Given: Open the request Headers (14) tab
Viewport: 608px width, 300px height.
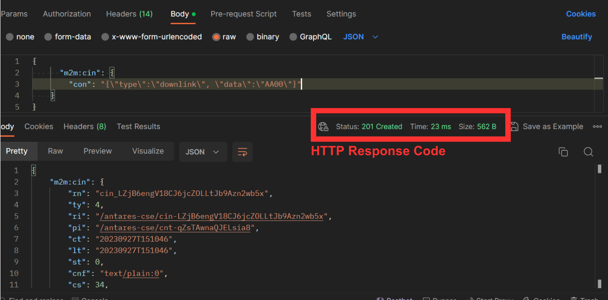Looking at the screenshot, I should click(129, 14).
